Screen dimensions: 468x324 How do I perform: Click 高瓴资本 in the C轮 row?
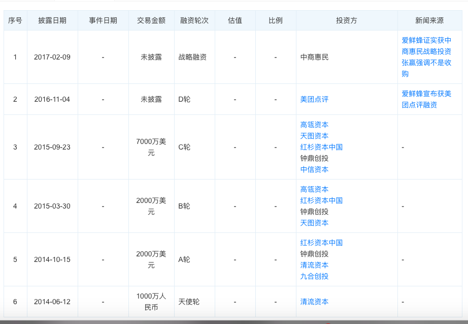point(314,125)
